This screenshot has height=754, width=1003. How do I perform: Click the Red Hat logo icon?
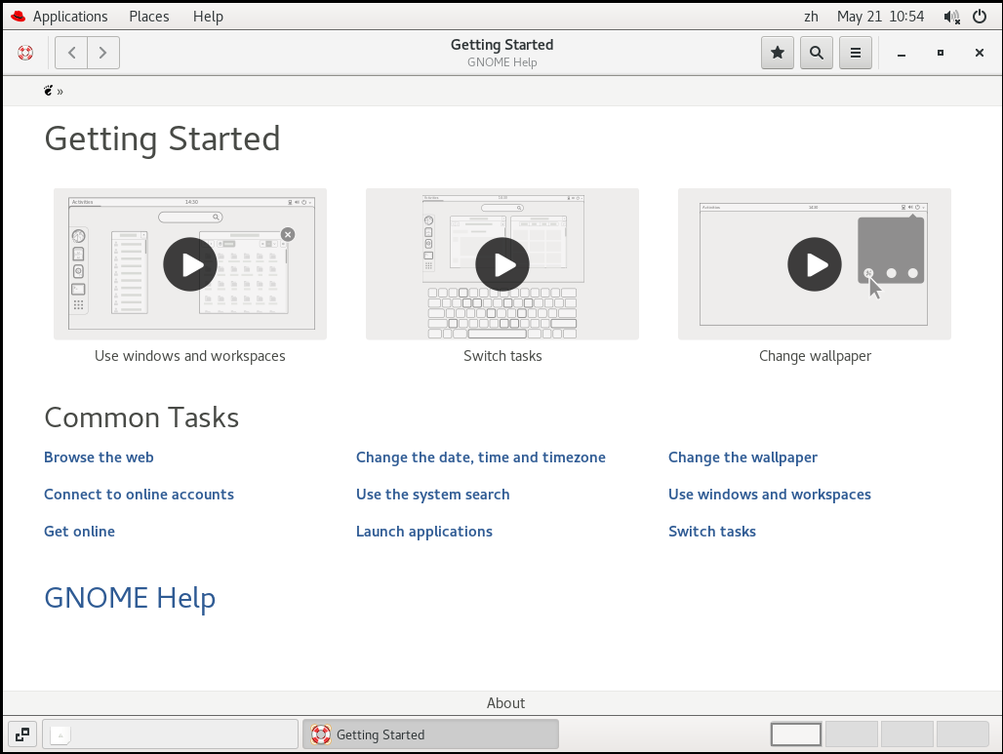(18, 17)
